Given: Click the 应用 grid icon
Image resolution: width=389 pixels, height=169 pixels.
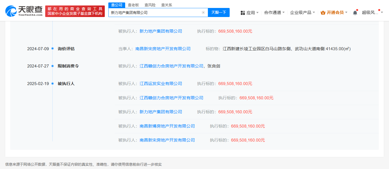Looking at the screenshot, I should pos(243,13).
